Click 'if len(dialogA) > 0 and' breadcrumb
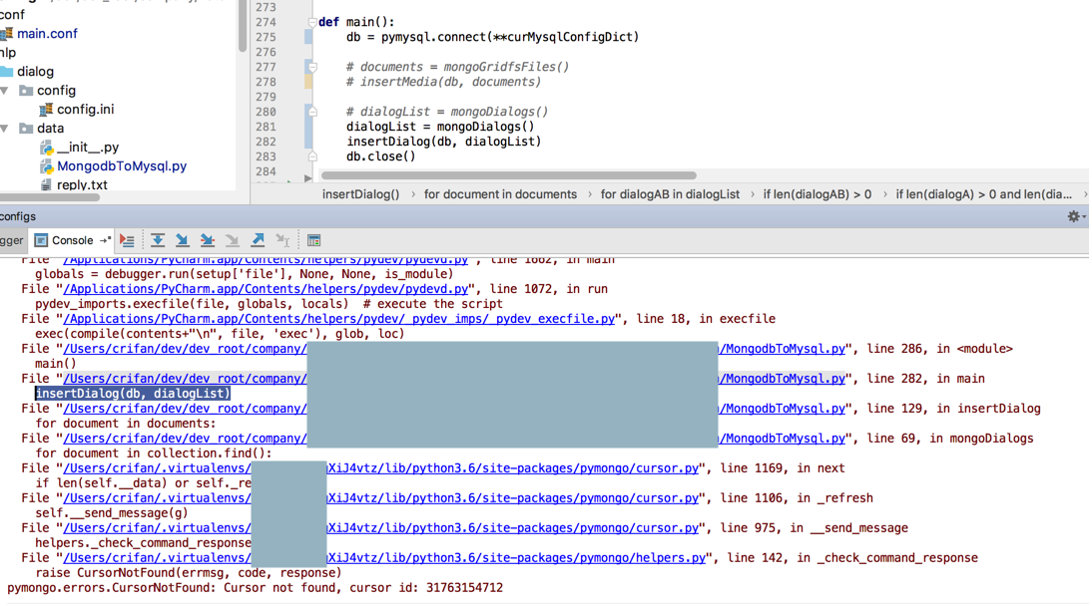The image size is (1089, 604). tap(983, 194)
